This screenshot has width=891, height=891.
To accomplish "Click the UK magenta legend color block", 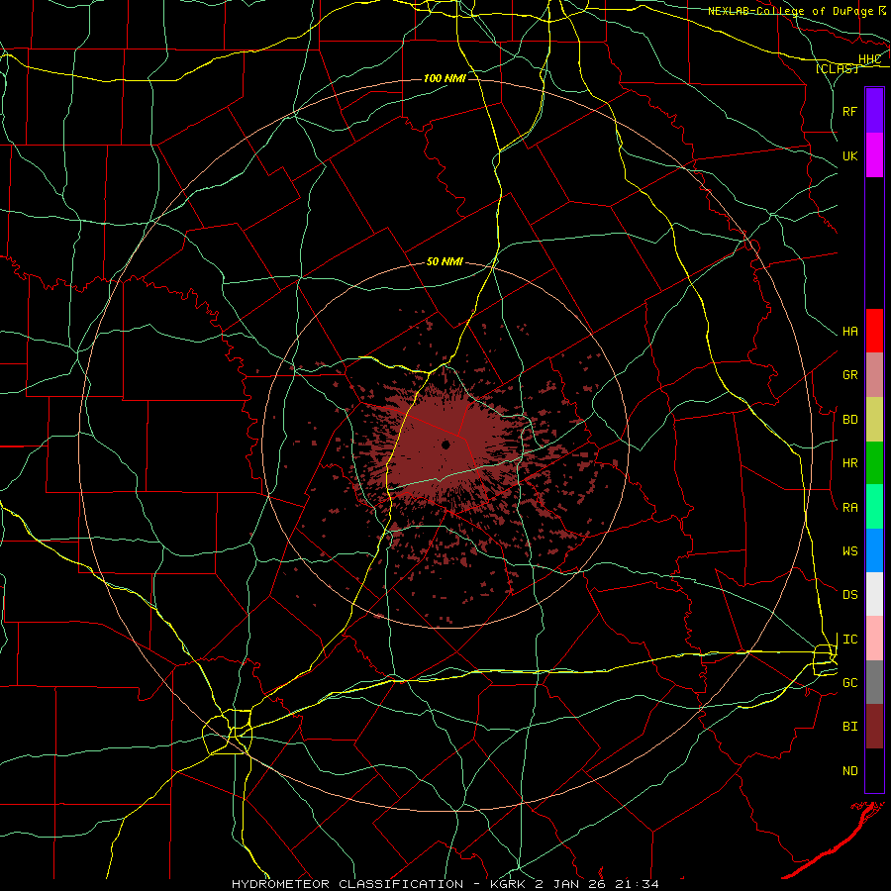I will [874, 155].
